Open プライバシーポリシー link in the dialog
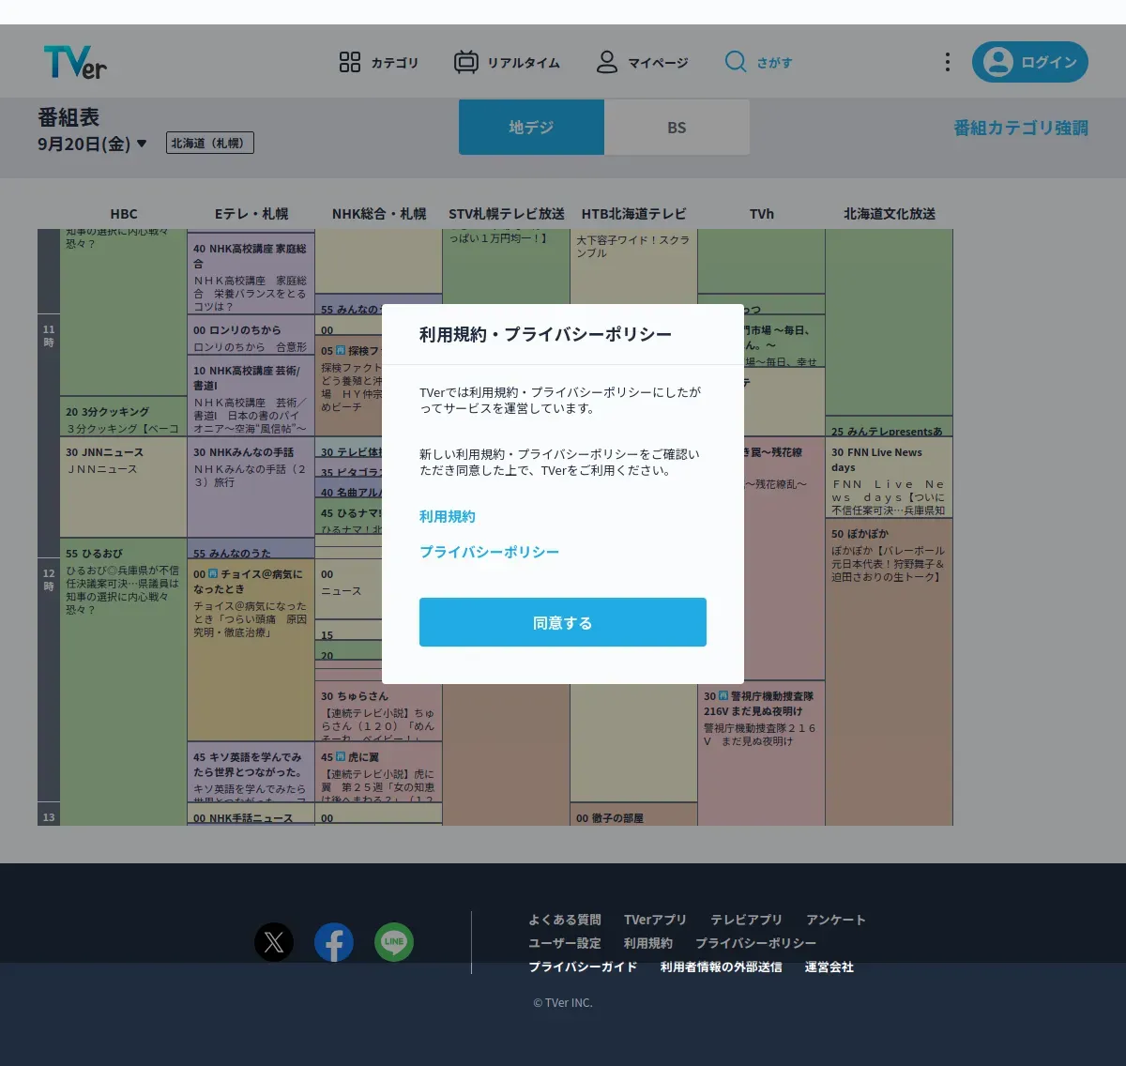 point(489,553)
